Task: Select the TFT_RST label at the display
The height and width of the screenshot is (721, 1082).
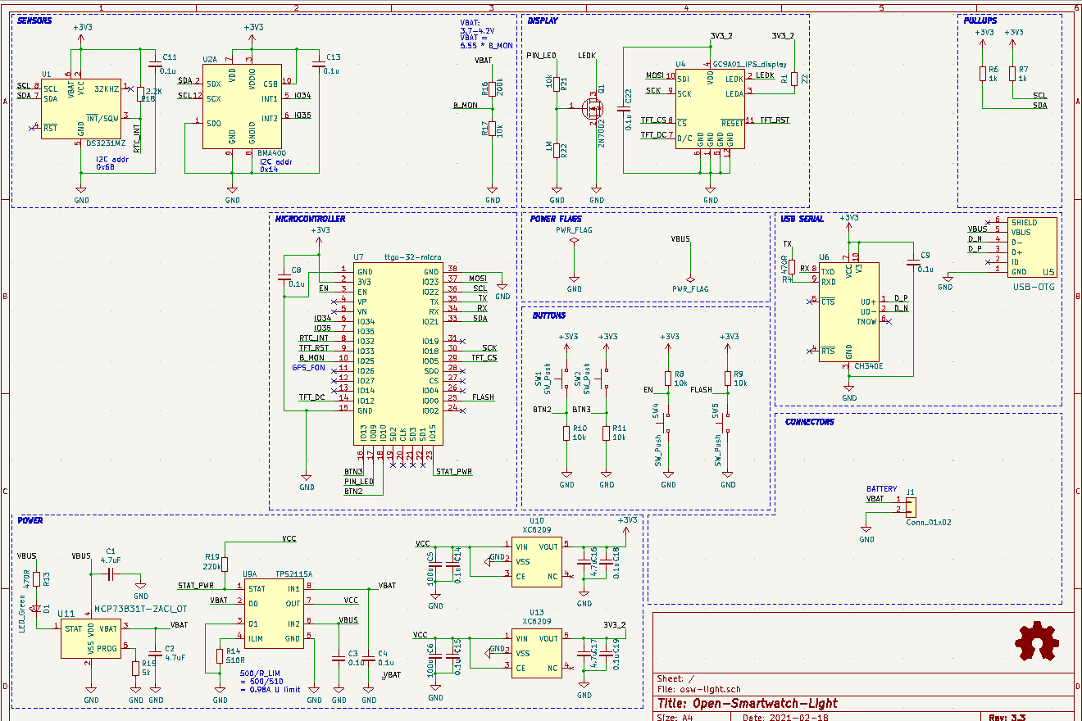Action: (775, 120)
